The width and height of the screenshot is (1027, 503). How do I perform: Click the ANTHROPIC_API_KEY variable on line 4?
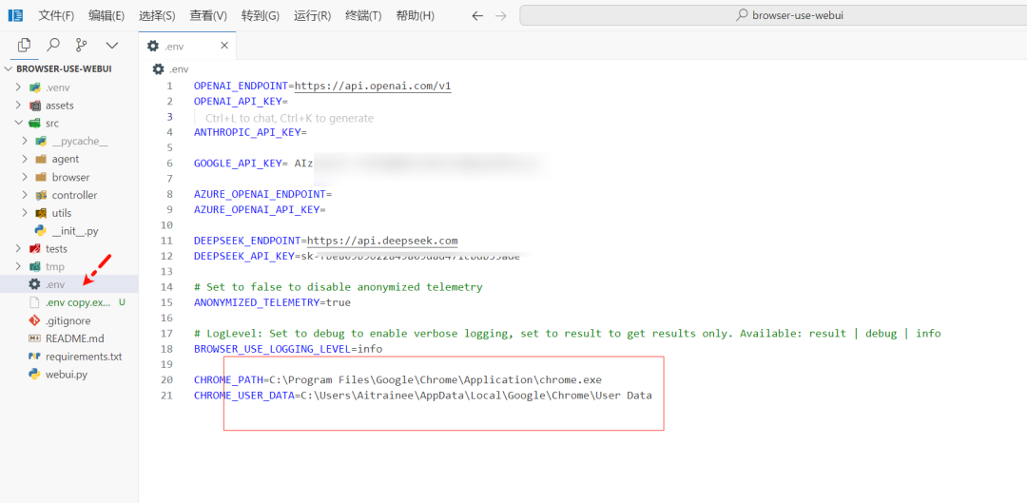247,132
